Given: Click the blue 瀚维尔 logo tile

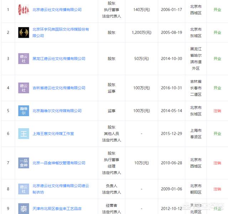Looking at the screenshot, I should click(x=24, y=111).
